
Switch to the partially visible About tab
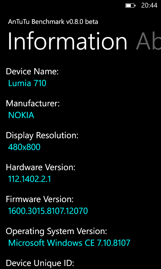point(148,41)
